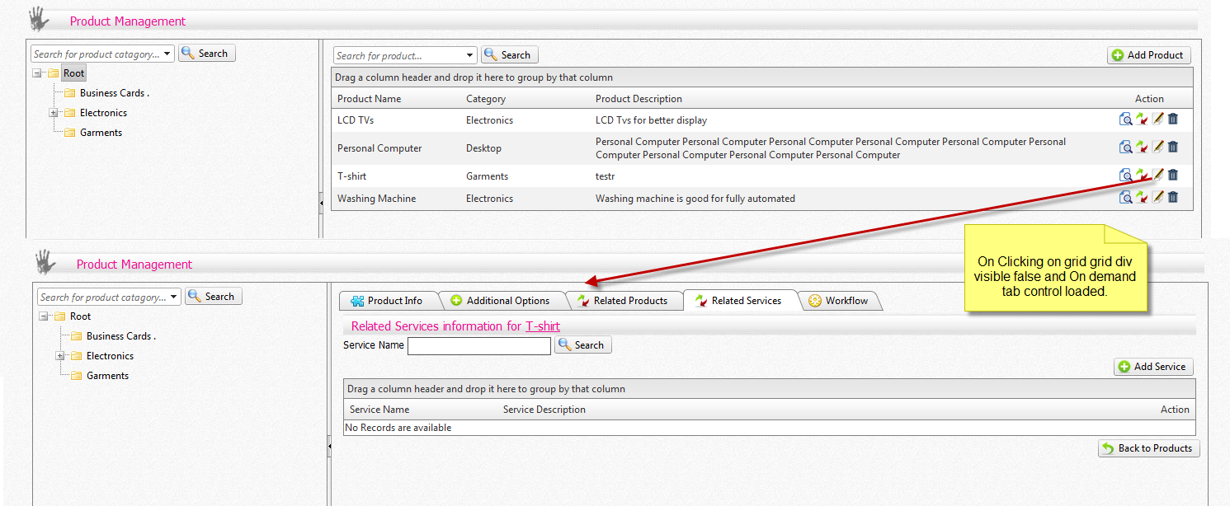Edit the LCD TVs product via pencil icon

pyautogui.click(x=1158, y=119)
